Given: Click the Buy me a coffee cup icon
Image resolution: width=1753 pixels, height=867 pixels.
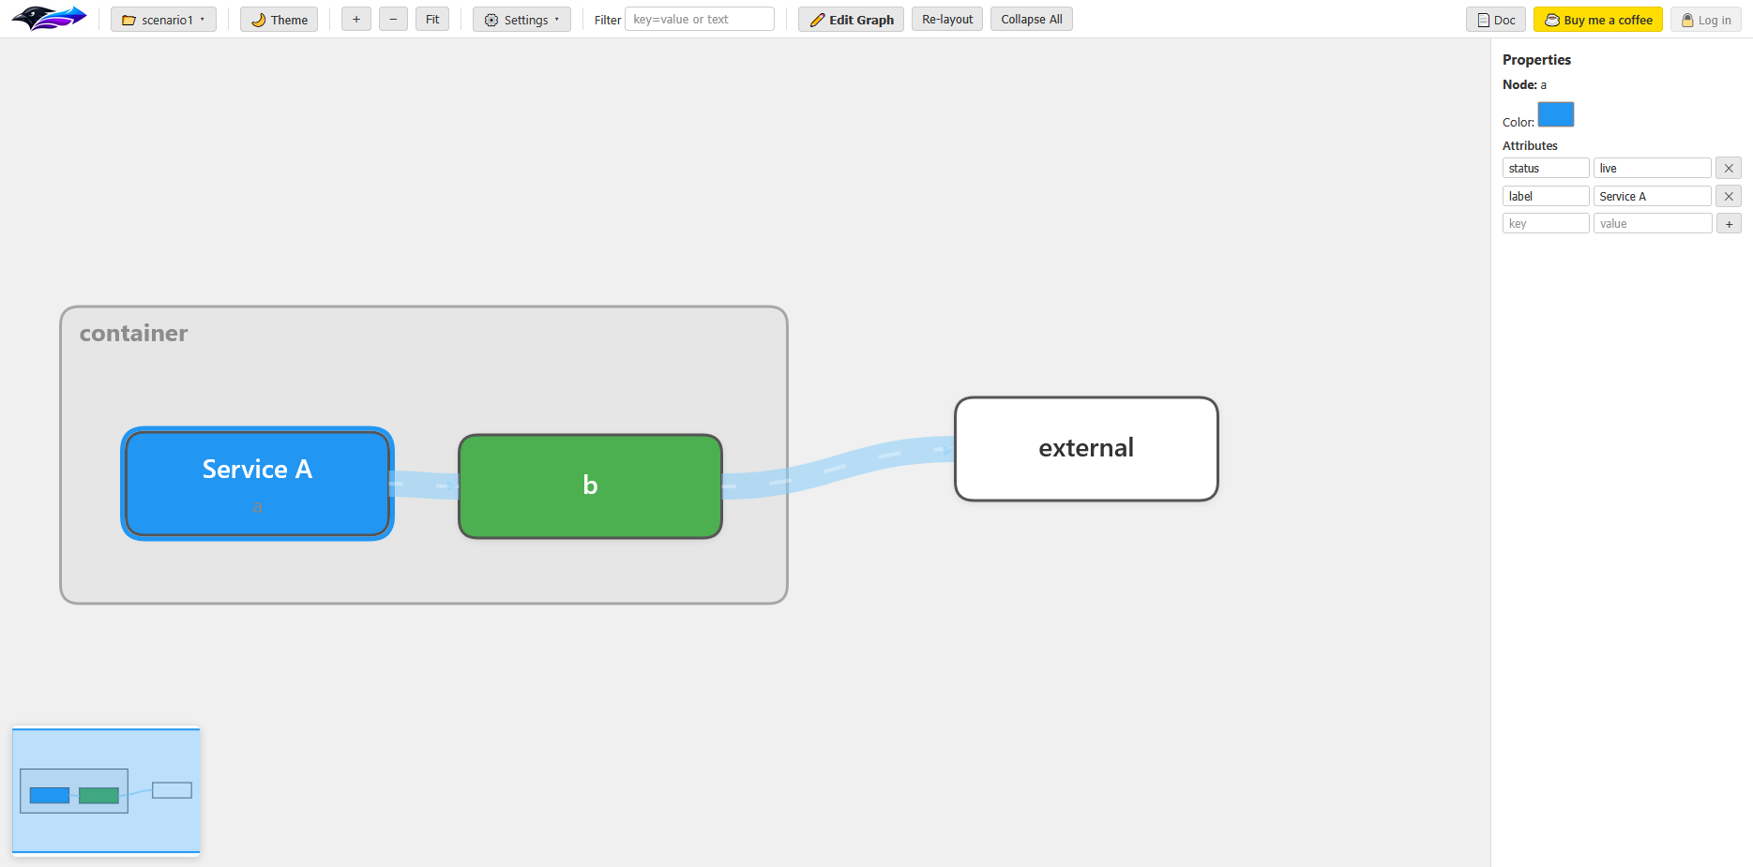Looking at the screenshot, I should tap(1550, 19).
